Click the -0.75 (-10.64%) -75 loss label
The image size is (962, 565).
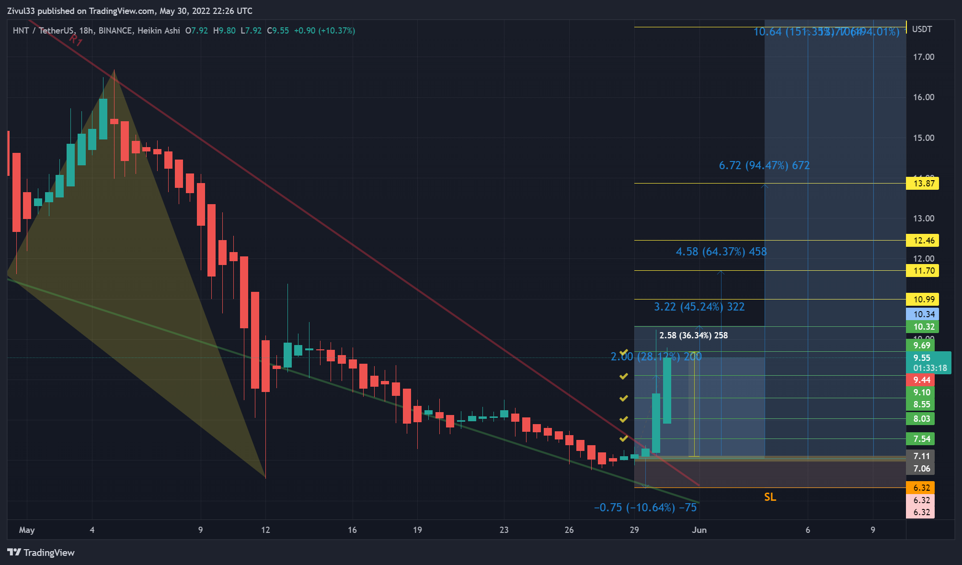645,507
